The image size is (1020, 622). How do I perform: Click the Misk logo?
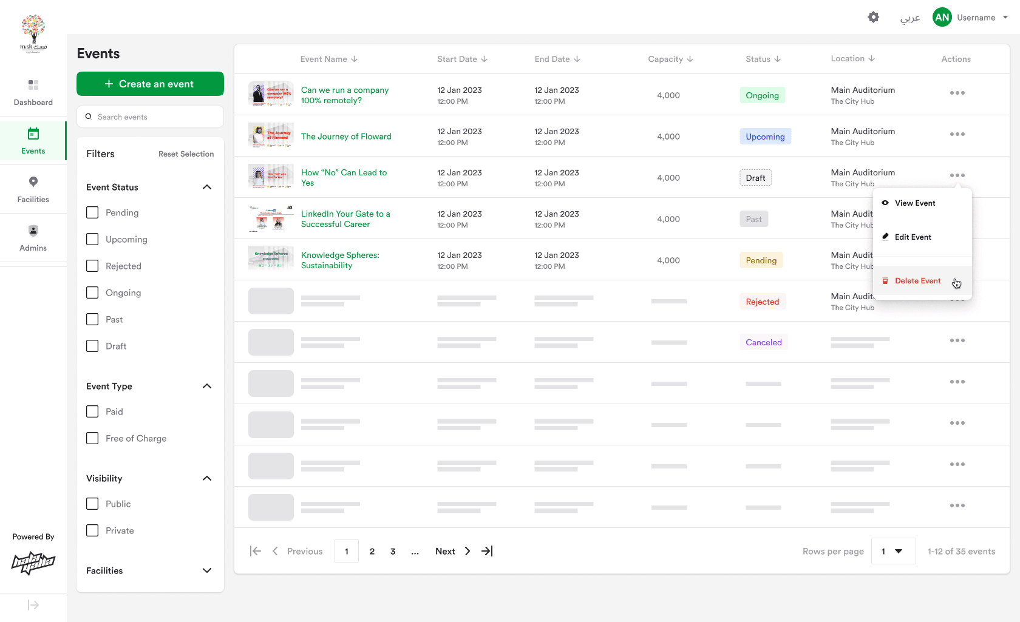[33, 34]
